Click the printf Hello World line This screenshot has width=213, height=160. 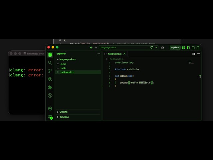[137, 83]
